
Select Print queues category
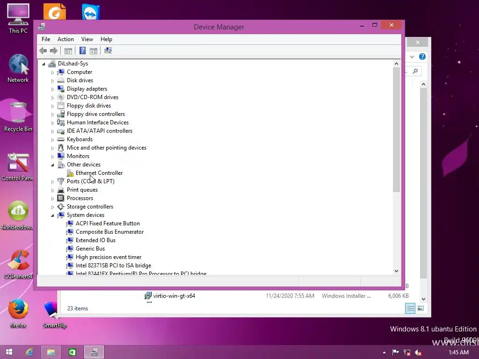tap(82, 190)
